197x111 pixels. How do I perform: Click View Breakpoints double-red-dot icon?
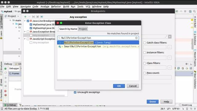pyautogui.click(x=6, y=91)
